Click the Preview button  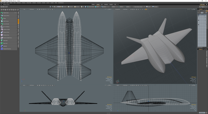155,7
